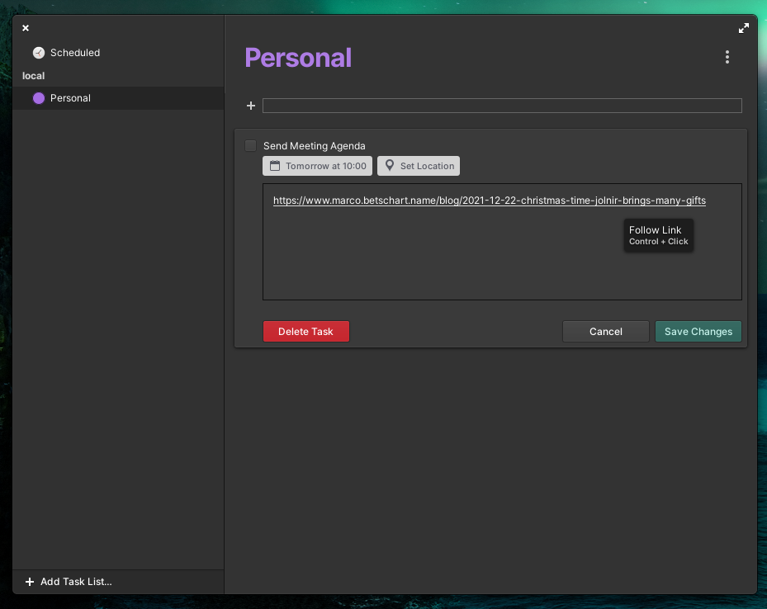Save Changes to the task
The width and height of the screenshot is (767, 609).
point(698,331)
